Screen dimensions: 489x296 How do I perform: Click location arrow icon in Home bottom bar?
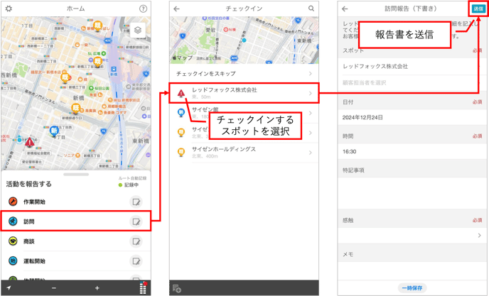[x=9, y=288]
